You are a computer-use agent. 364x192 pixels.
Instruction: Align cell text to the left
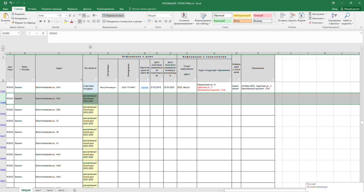coord(80,21)
